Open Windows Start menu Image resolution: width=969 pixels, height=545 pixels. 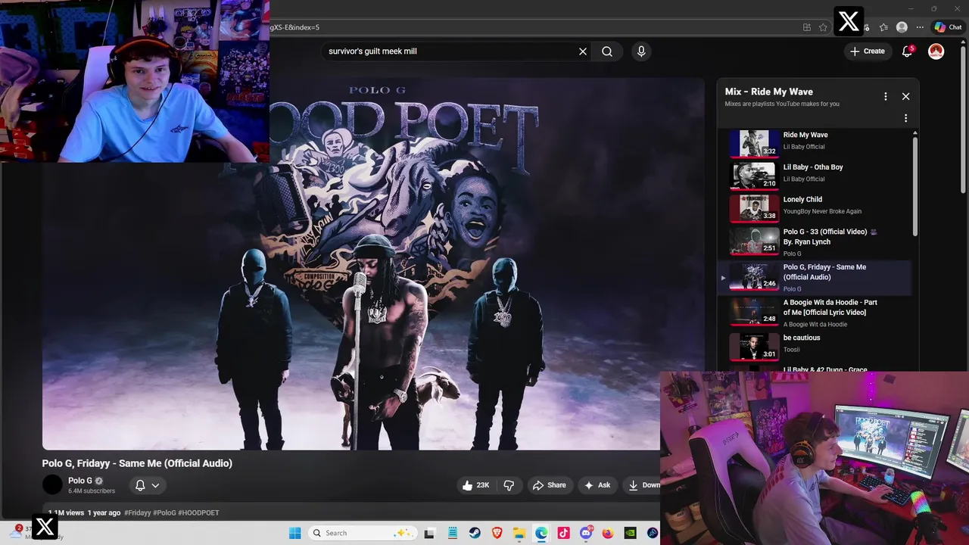tap(294, 533)
